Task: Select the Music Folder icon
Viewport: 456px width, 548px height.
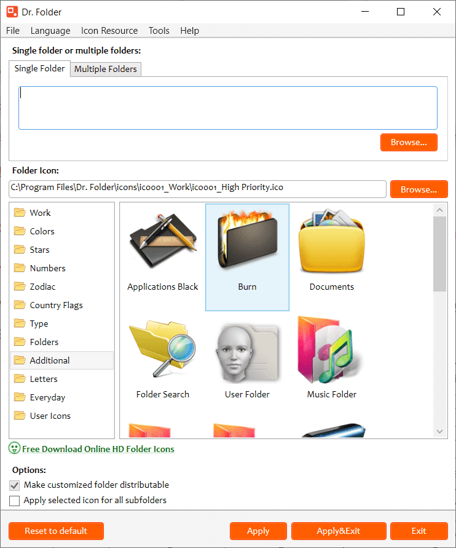Action: [329, 349]
